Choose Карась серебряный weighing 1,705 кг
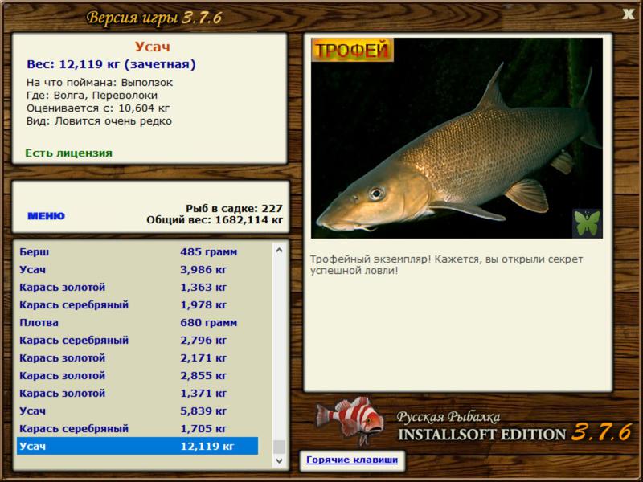The width and height of the screenshot is (643, 482). pos(137,429)
